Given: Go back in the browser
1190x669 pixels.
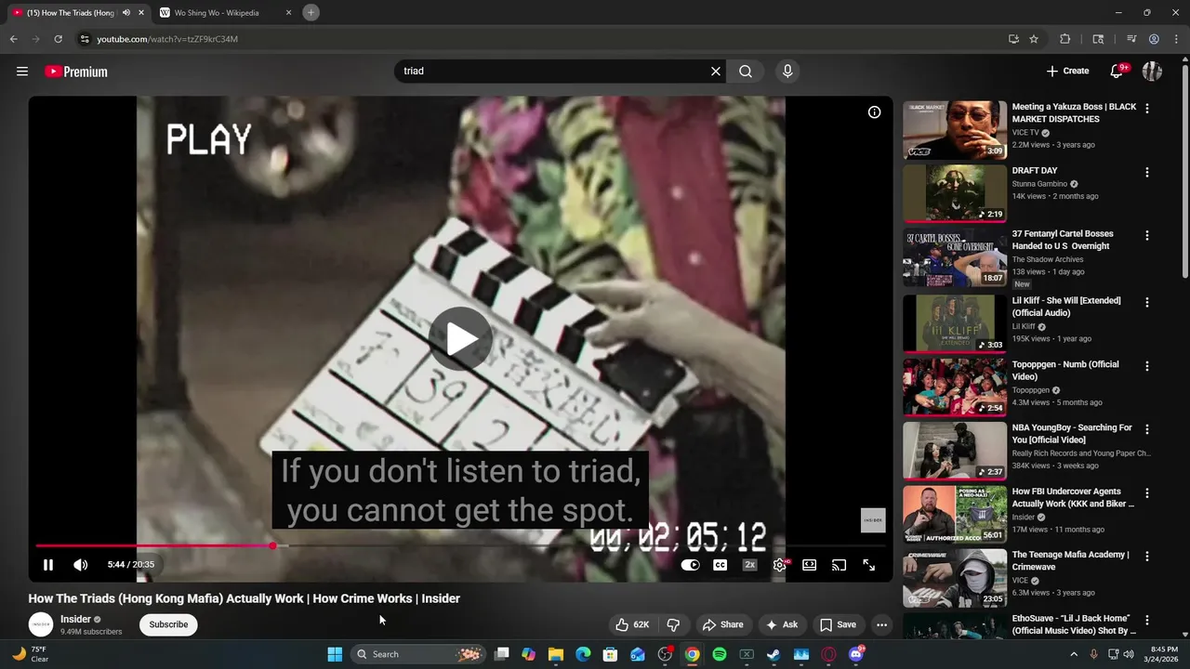Looking at the screenshot, I should [13, 39].
